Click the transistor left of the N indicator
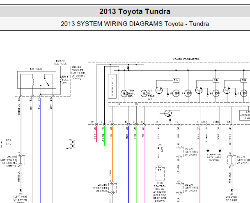 point(199,90)
